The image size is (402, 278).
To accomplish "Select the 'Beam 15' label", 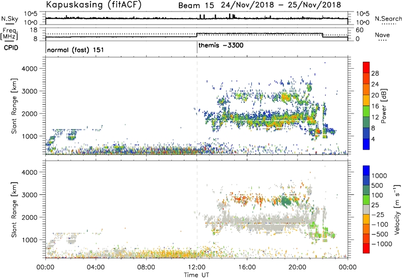I will point(196,6).
